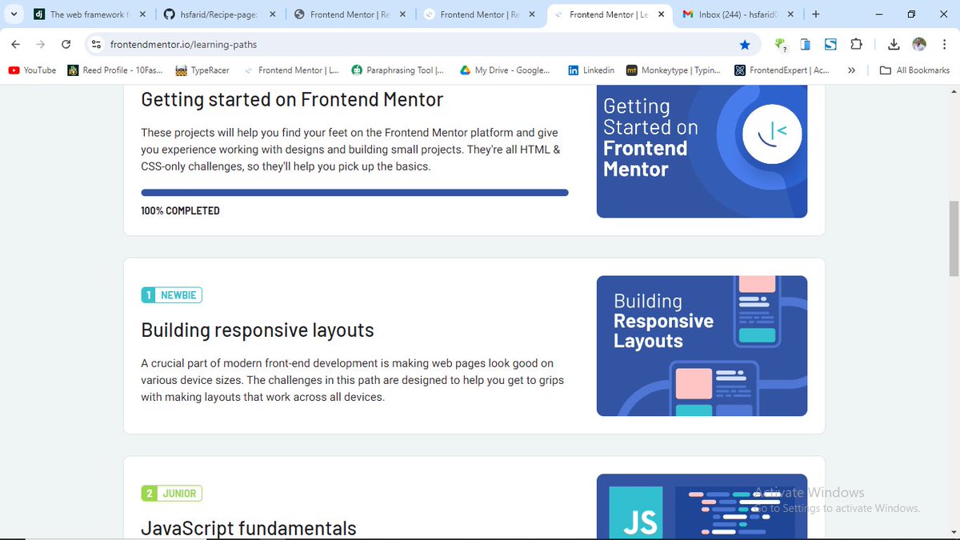Screen dimensions: 960x540
Task: Reload the page with the refresh icon
Action: [x=66, y=45]
